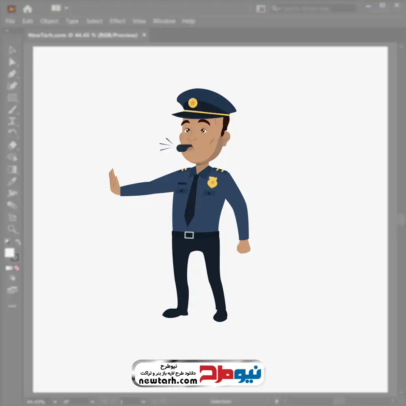406x406 pixels.
Task: Click the status bar options arrow
Action: tap(276, 402)
